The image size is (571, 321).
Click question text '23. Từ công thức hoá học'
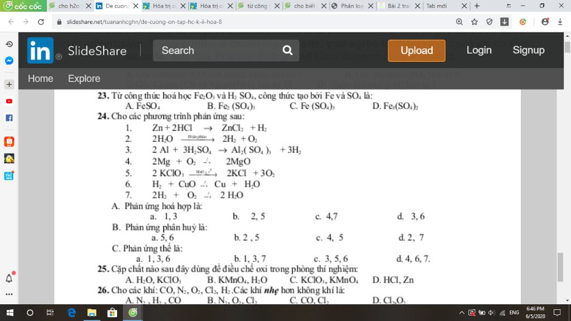tap(235, 96)
